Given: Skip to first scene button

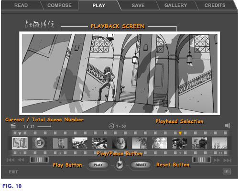Looking at the screenshot, I should (x=11, y=160).
